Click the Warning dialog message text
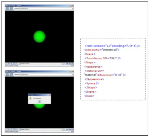Viewport: 149px width, 136px height. (37, 98)
